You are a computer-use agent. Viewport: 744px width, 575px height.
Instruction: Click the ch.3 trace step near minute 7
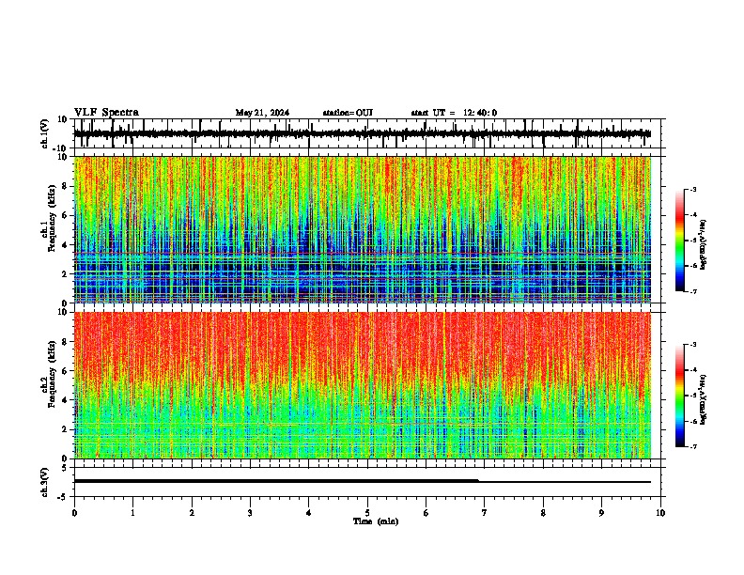(x=478, y=481)
